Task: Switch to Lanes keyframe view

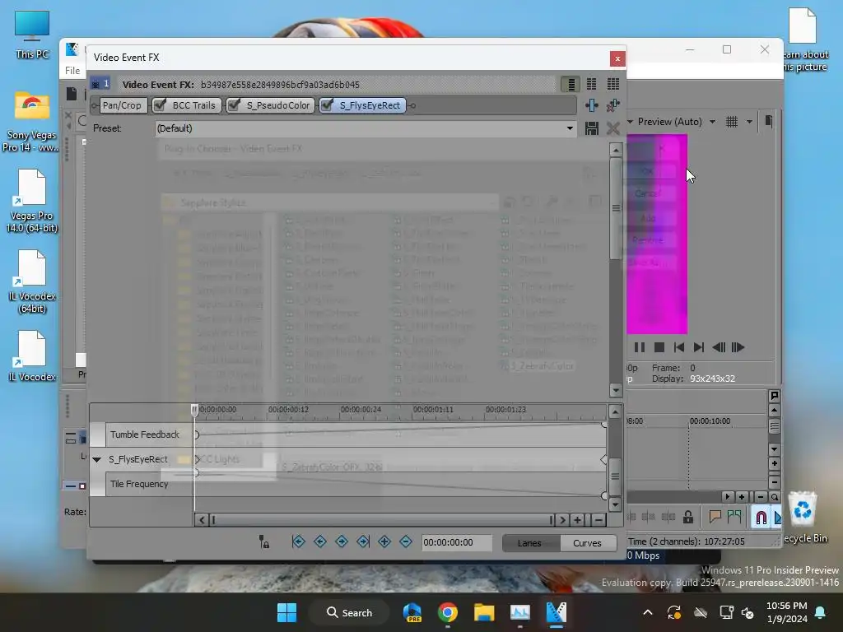Action: click(x=529, y=543)
